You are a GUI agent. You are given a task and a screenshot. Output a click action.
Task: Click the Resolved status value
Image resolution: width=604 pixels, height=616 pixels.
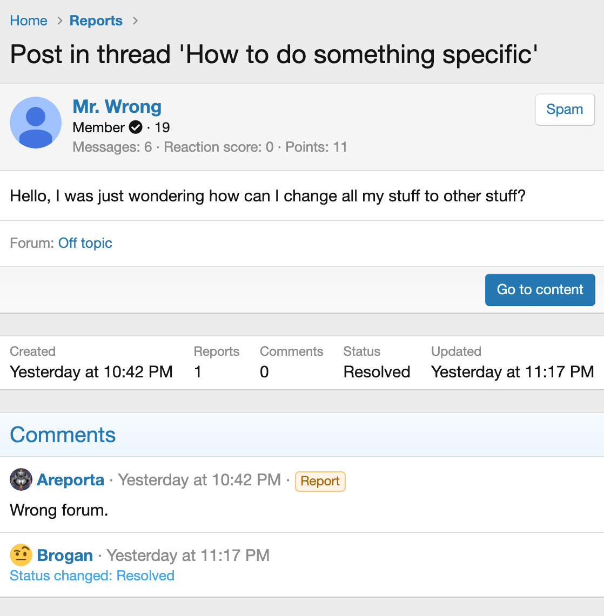tap(377, 372)
